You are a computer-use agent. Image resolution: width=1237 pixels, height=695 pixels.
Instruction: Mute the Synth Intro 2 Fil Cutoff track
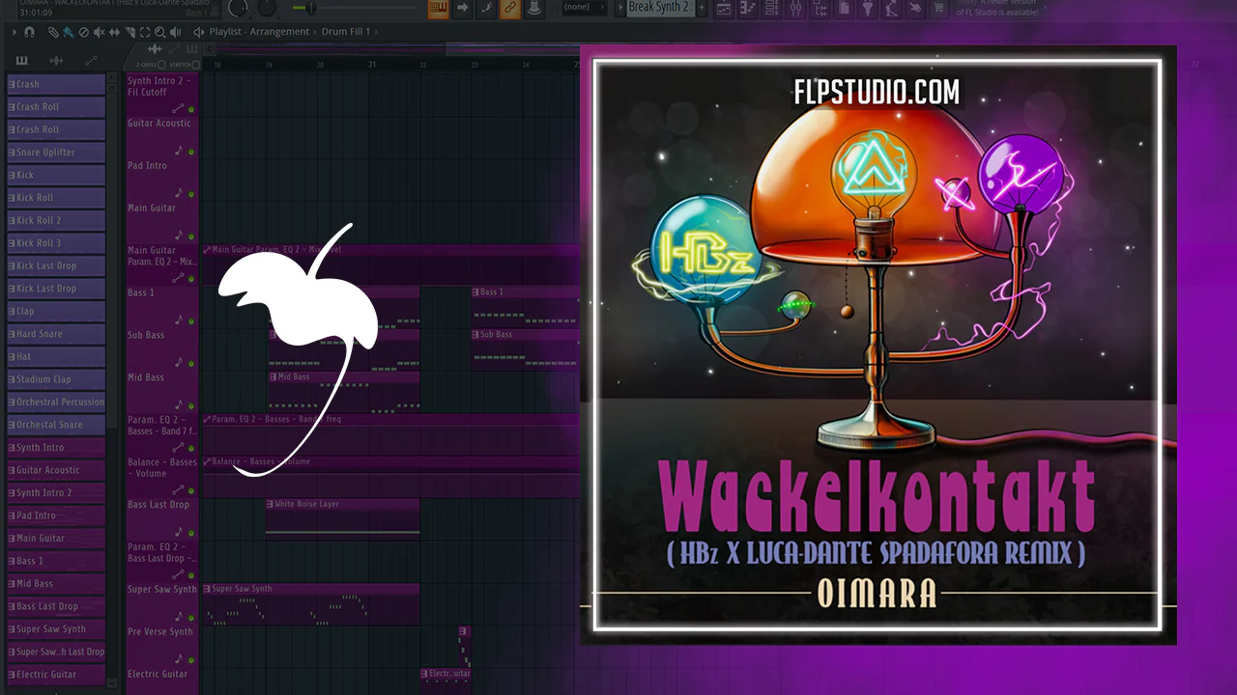tap(191, 109)
